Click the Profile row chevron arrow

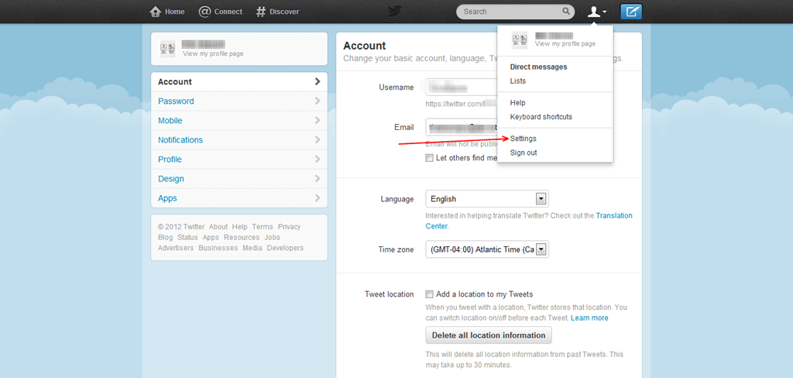[x=318, y=159]
